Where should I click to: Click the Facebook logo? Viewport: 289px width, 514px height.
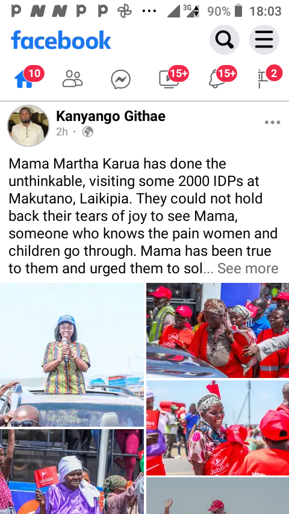61,40
